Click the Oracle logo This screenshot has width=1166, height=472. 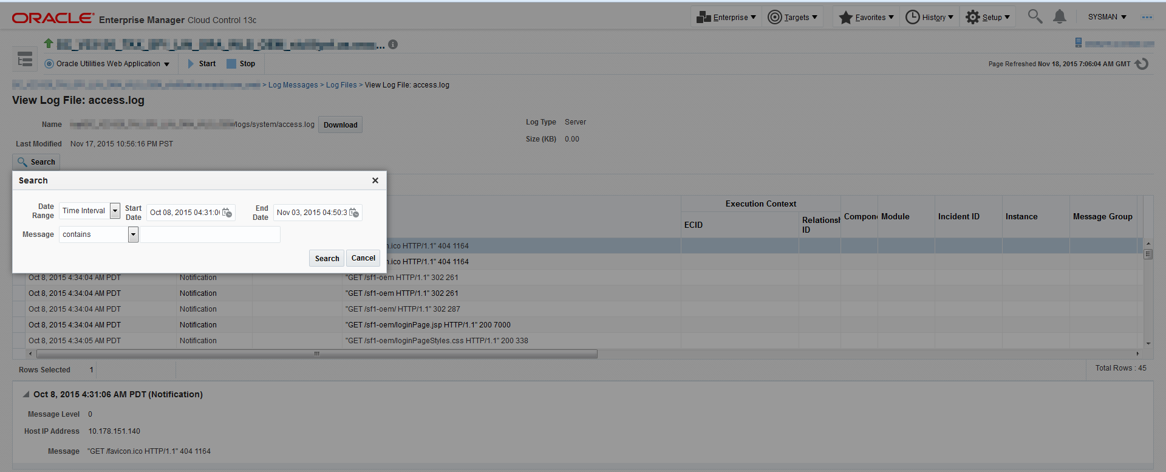coord(53,18)
